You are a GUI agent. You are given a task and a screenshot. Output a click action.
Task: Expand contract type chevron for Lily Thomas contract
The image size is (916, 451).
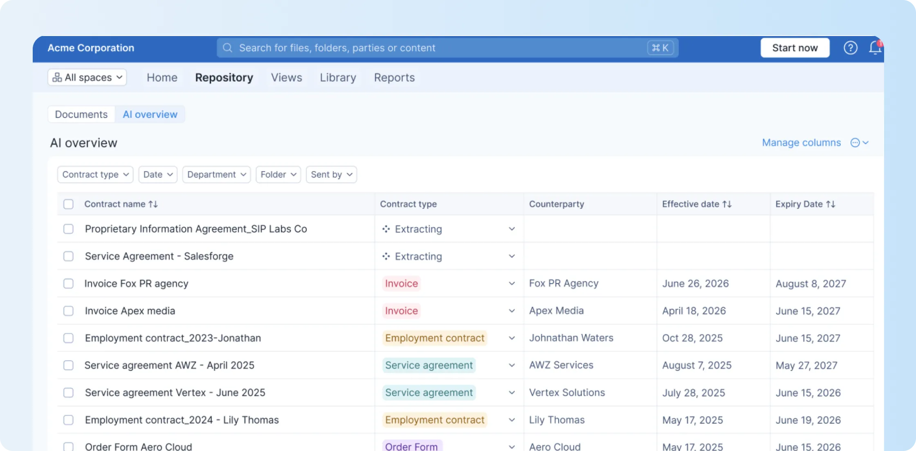[x=512, y=420]
